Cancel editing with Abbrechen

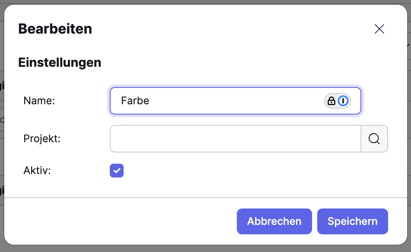point(274,221)
